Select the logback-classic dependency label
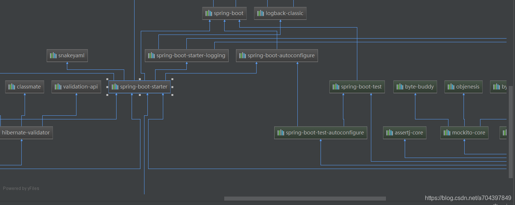 point(285,13)
